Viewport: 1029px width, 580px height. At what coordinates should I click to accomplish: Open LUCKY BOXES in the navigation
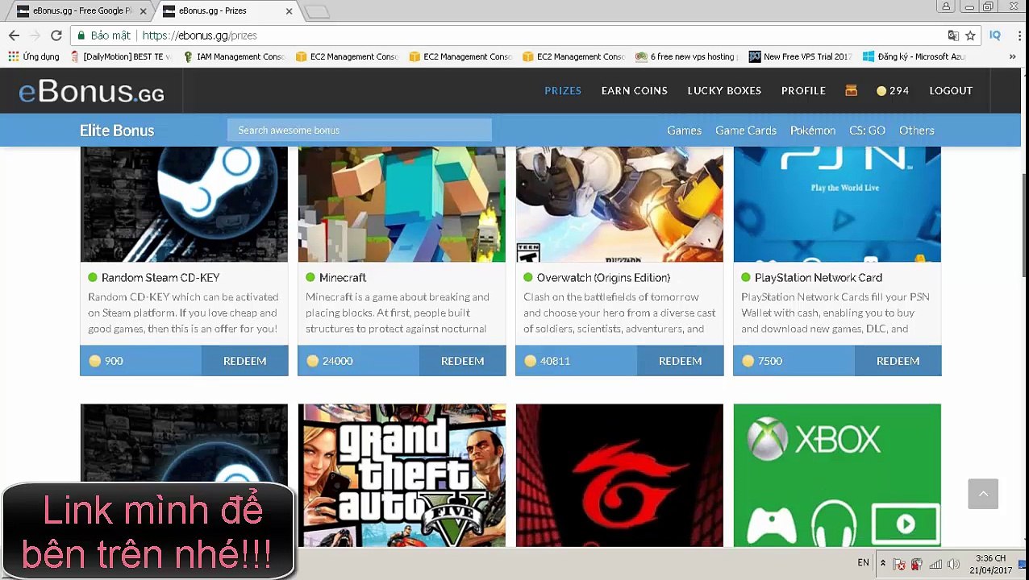[x=724, y=90]
